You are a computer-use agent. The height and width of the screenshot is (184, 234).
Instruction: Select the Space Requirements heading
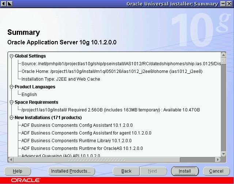[x=37, y=102]
